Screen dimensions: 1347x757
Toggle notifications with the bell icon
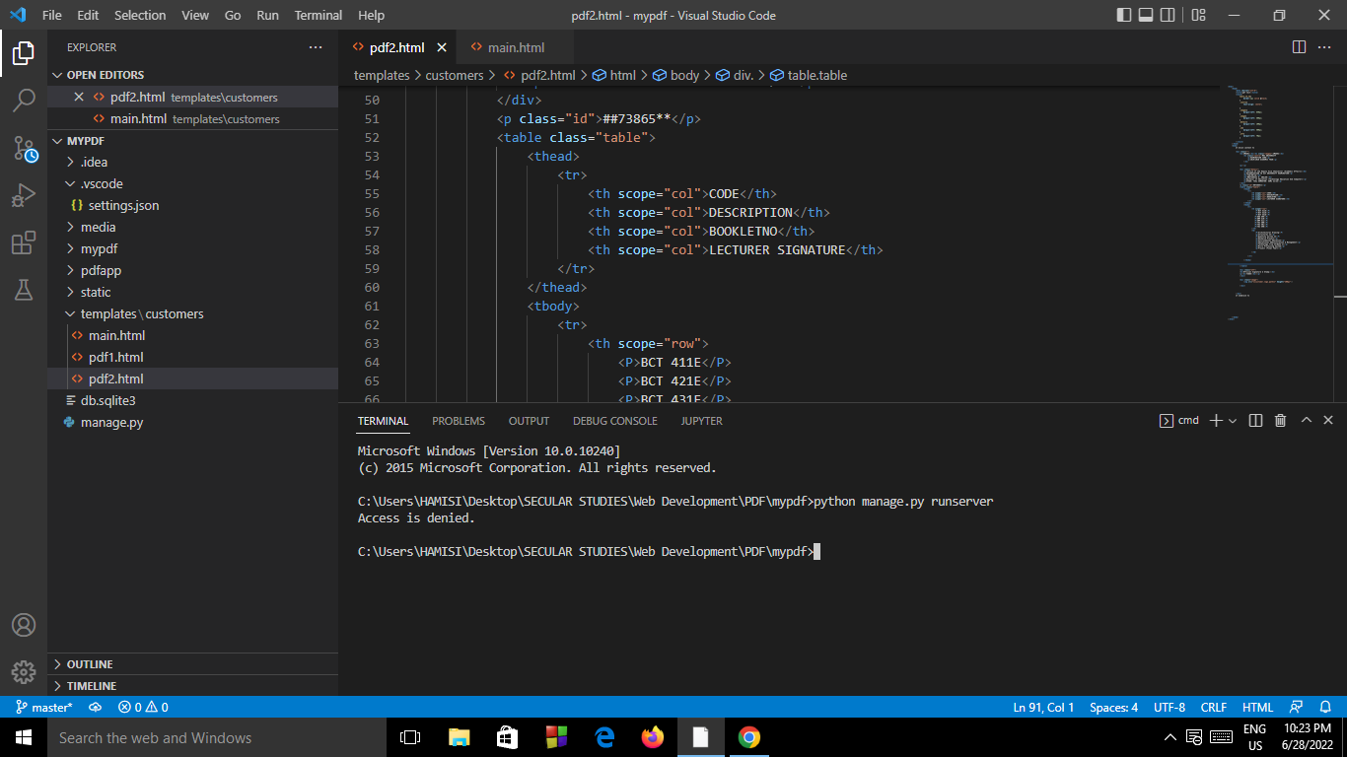point(1325,707)
